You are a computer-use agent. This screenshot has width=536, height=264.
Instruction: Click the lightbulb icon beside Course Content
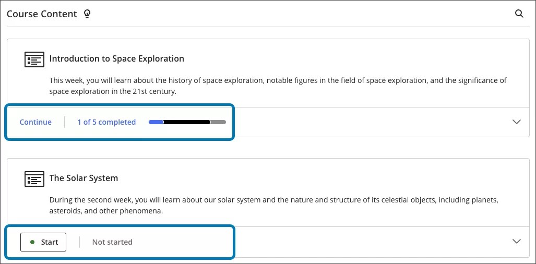[x=87, y=14]
